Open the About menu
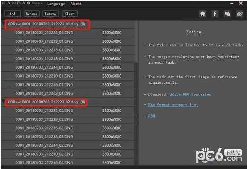The image size is (247, 169). pos(76,4)
